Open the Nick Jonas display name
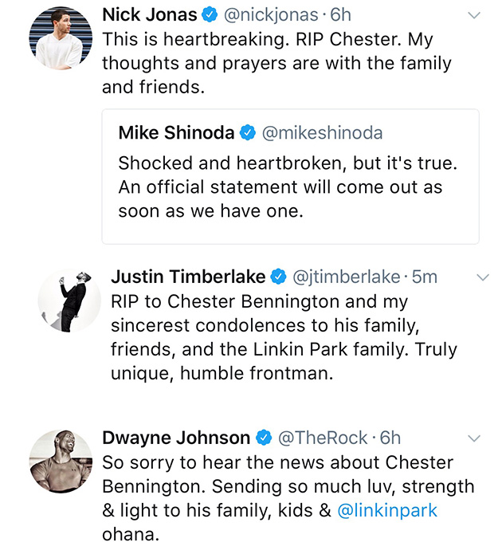The height and width of the screenshot is (554, 502). (150, 15)
